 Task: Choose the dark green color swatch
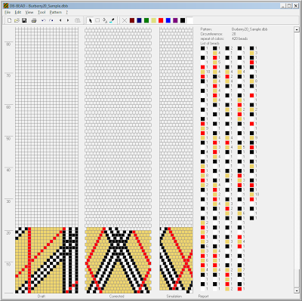pos(146,20)
